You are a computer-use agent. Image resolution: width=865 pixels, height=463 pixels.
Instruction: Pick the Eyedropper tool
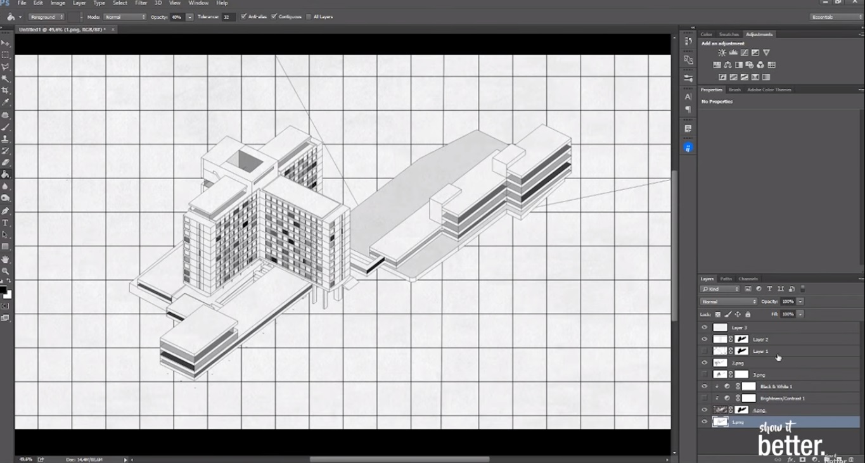[6, 101]
